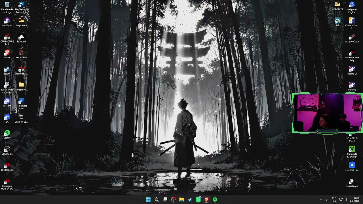Select the Hue Sync desktop shortcut
The image size is (363, 204).
point(7,22)
